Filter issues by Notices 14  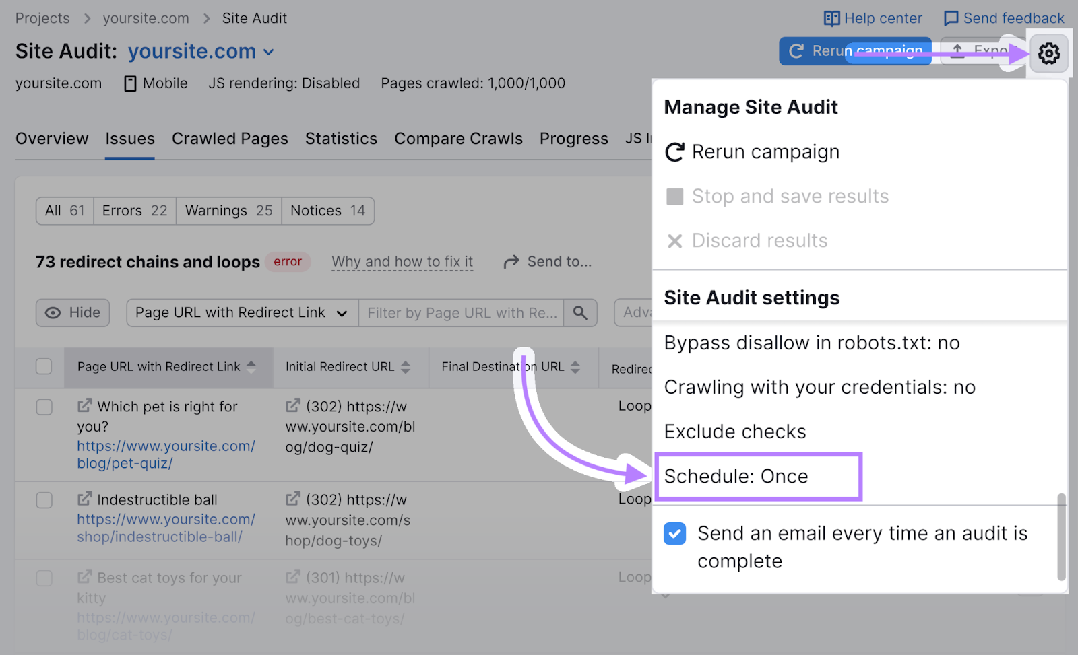(x=328, y=211)
